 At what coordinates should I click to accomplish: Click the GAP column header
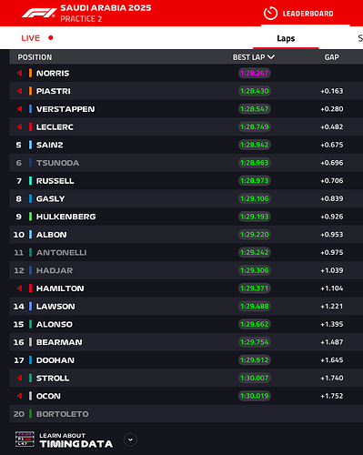(x=331, y=57)
